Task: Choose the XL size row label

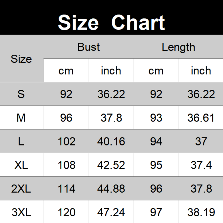Action: tap(21, 165)
